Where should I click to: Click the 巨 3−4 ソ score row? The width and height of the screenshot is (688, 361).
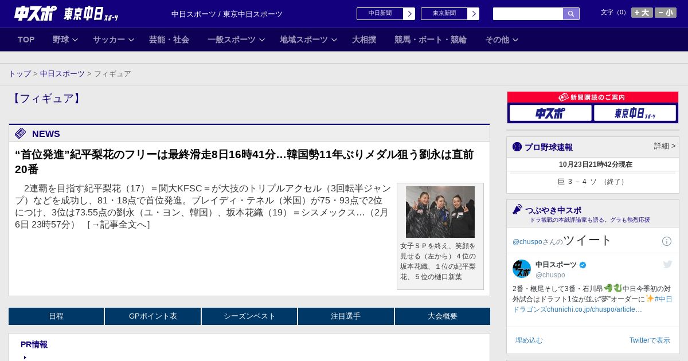click(x=593, y=182)
